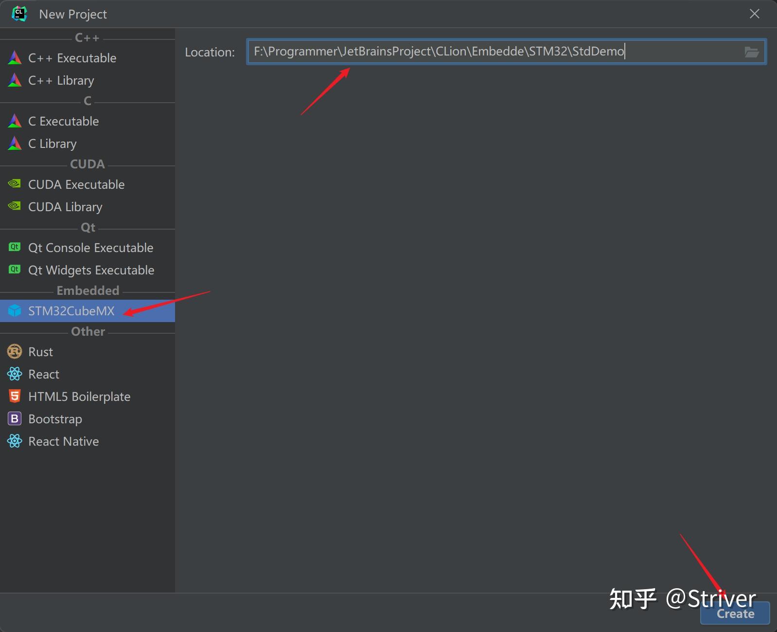This screenshot has height=632, width=777.
Task: Select Bootstrap project type
Action: click(88, 419)
